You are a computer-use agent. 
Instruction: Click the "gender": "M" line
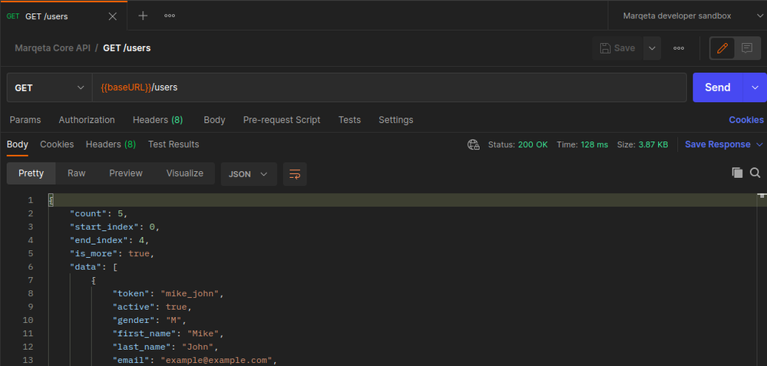click(x=149, y=321)
